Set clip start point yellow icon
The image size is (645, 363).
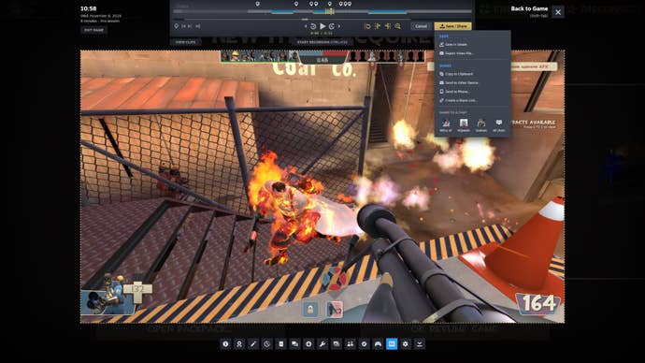tap(378, 26)
